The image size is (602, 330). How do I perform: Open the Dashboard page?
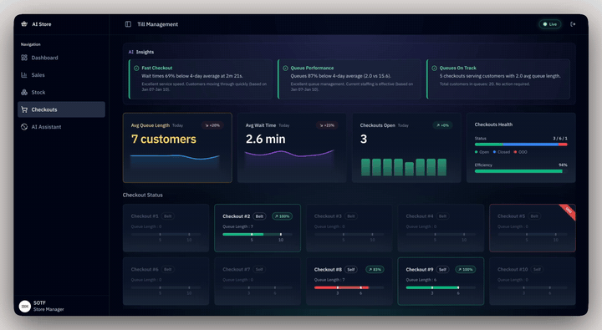tap(61, 58)
